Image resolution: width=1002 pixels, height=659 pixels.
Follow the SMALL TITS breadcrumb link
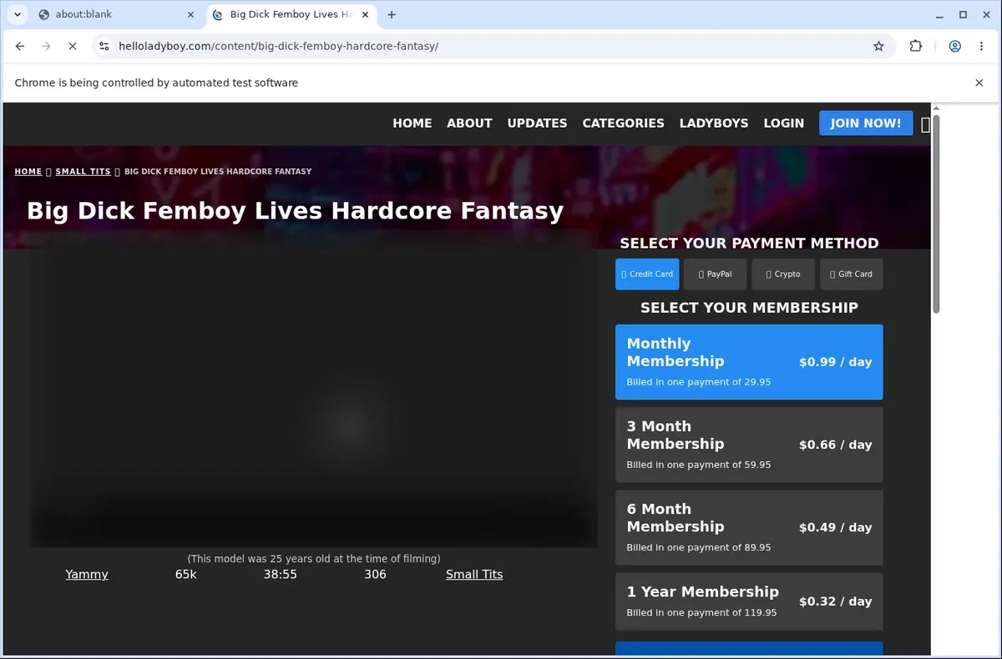coord(83,172)
